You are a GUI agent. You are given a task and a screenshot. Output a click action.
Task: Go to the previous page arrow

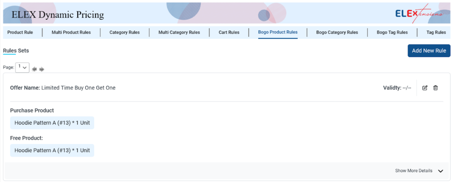pos(34,69)
